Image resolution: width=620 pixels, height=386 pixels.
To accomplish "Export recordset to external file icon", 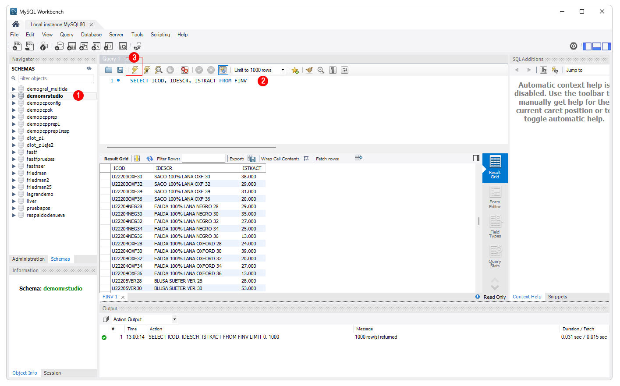I will (252, 158).
